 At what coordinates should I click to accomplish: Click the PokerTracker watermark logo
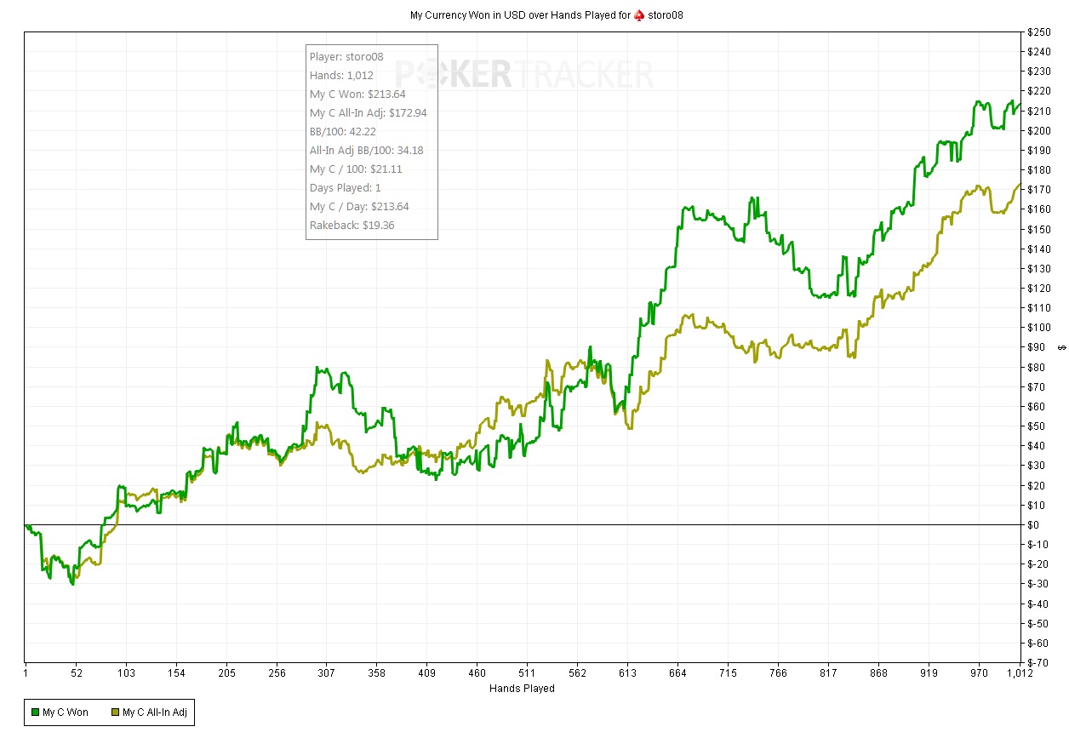tap(525, 74)
